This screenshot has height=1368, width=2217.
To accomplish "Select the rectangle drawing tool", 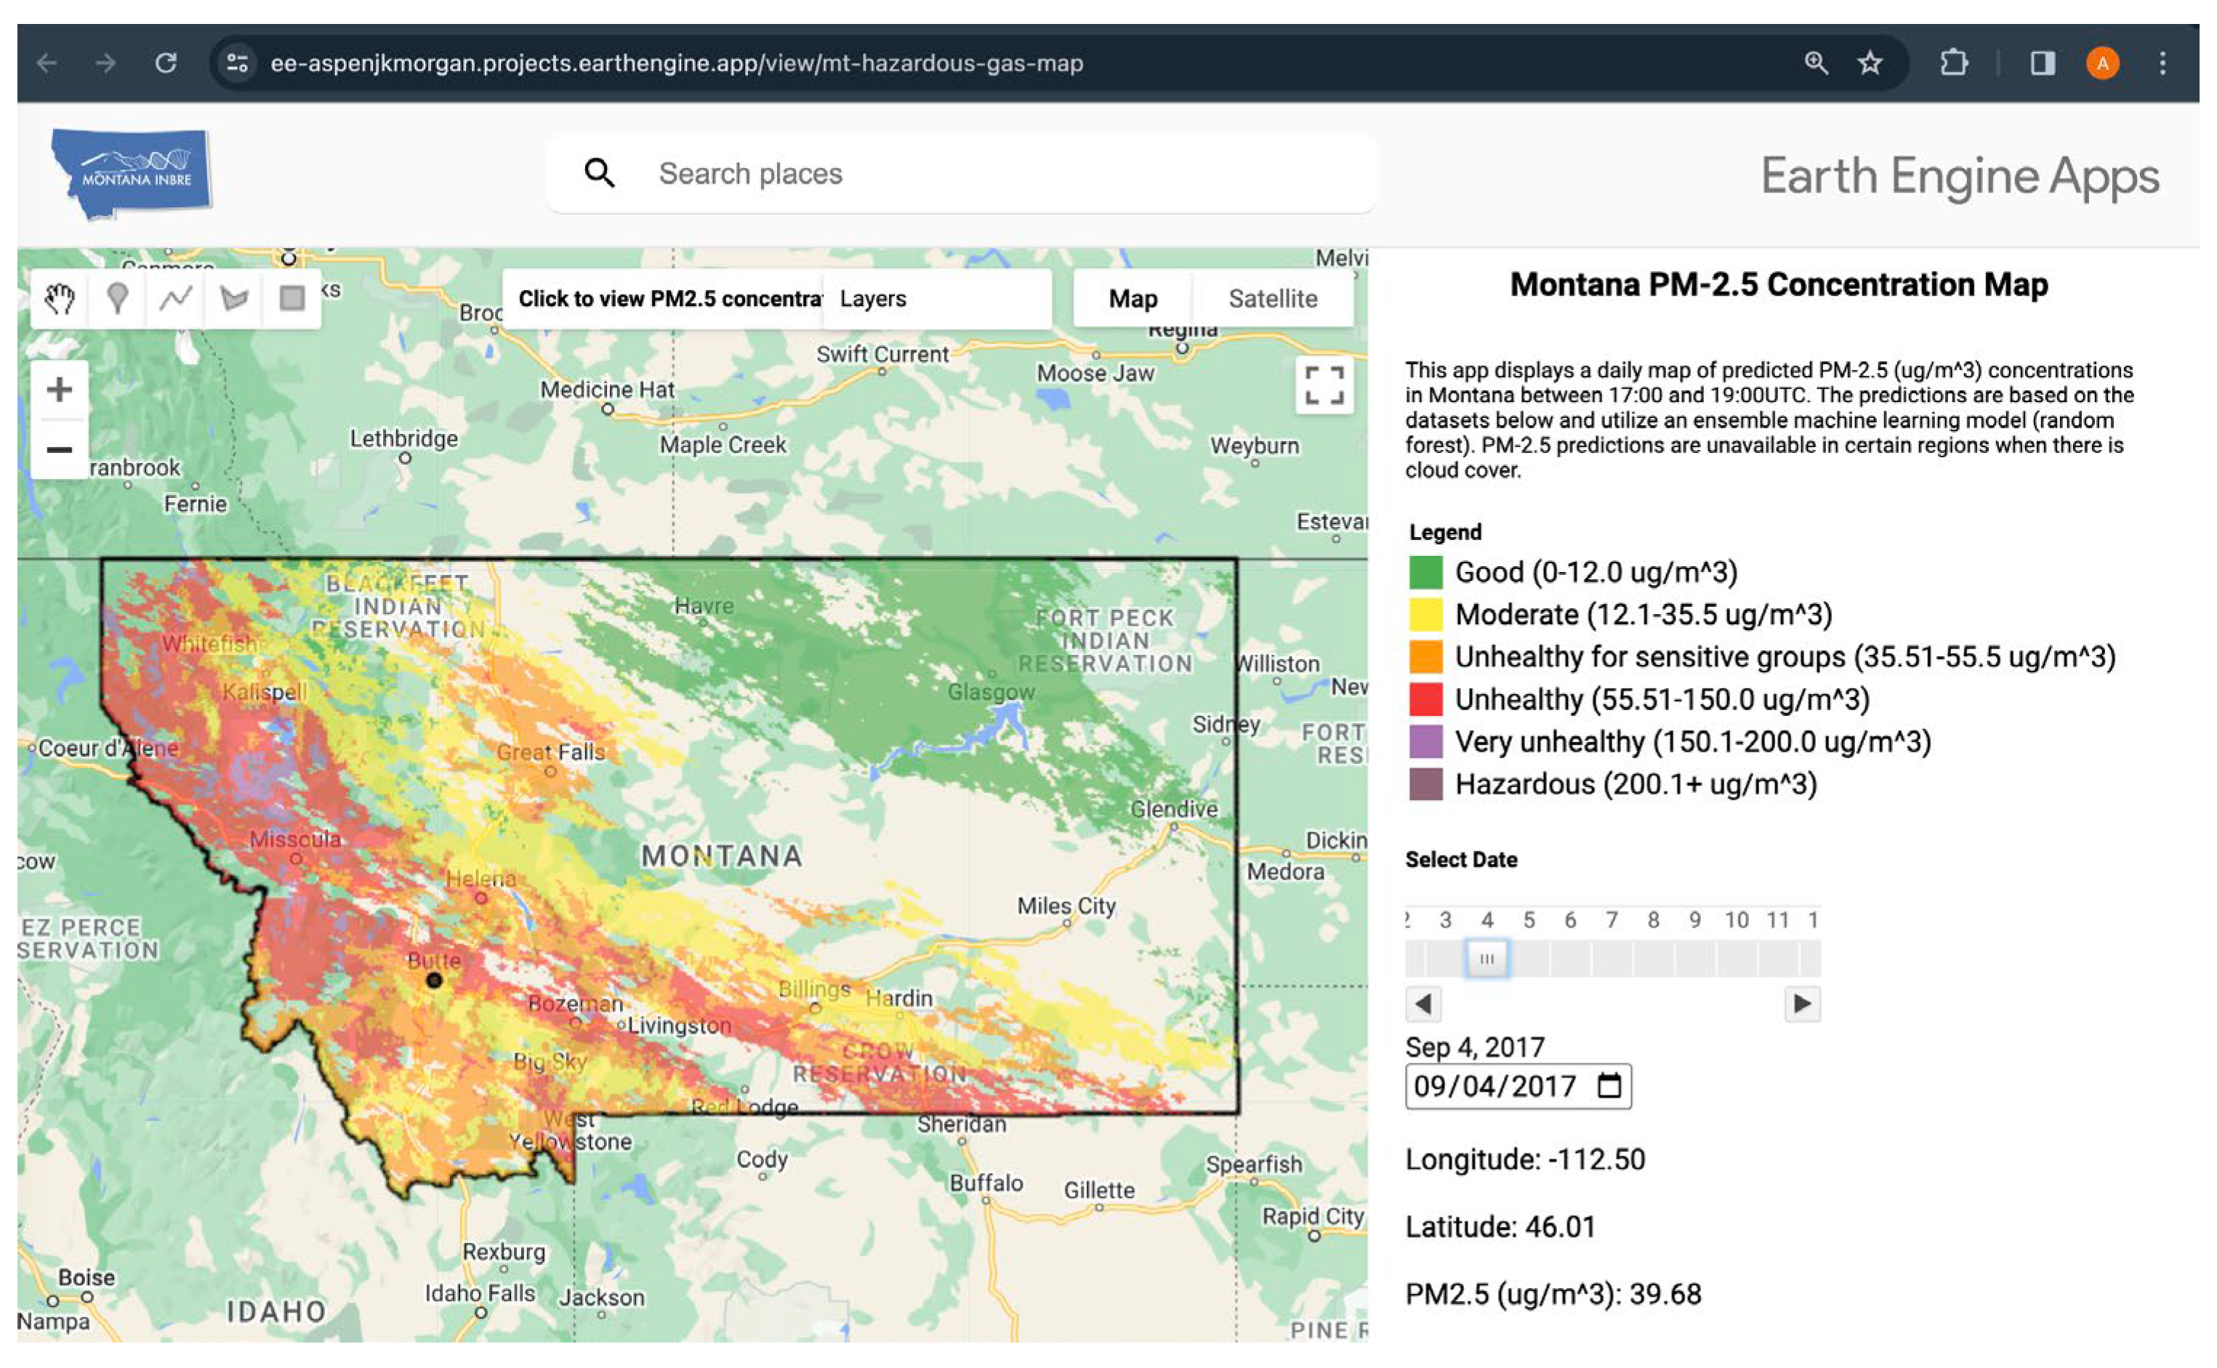I will [291, 299].
